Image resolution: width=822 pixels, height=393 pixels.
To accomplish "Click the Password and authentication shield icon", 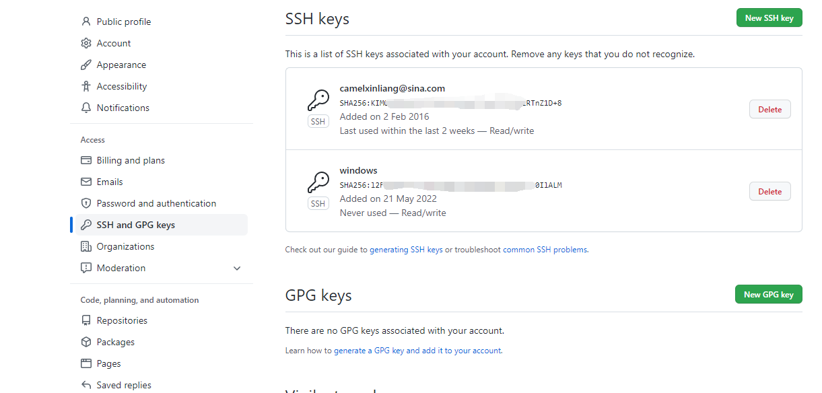I will tap(86, 203).
